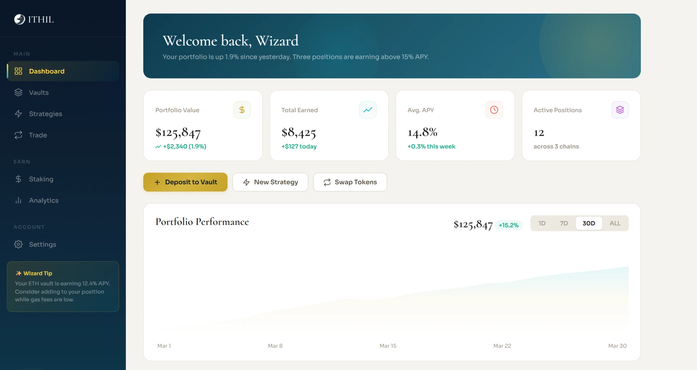Navigate to Trade in the sidebar
The height and width of the screenshot is (370, 697).
(63, 135)
